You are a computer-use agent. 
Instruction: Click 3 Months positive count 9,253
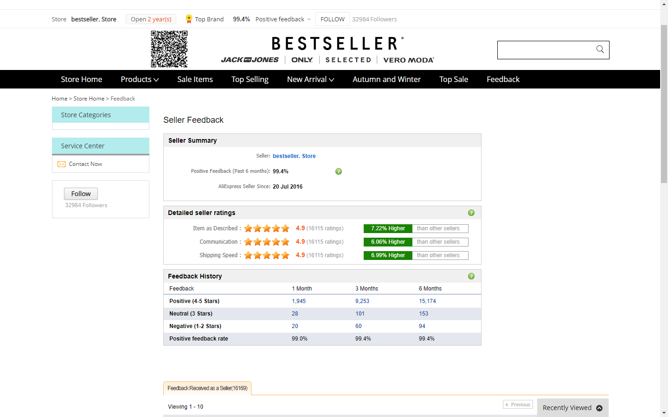click(362, 301)
